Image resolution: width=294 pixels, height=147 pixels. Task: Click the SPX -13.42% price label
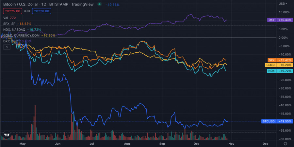tap(280, 60)
